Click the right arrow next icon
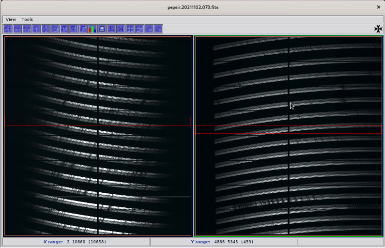The width and height of the screenshot is (385, 248). (158, 29)
